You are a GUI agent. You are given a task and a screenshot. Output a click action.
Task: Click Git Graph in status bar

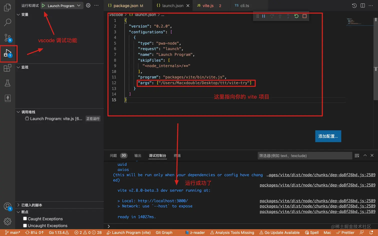point(164,233)
